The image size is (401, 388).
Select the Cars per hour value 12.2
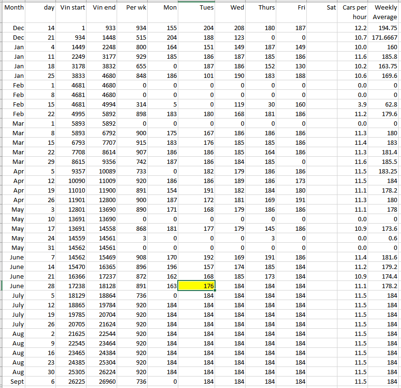[354, 28]
